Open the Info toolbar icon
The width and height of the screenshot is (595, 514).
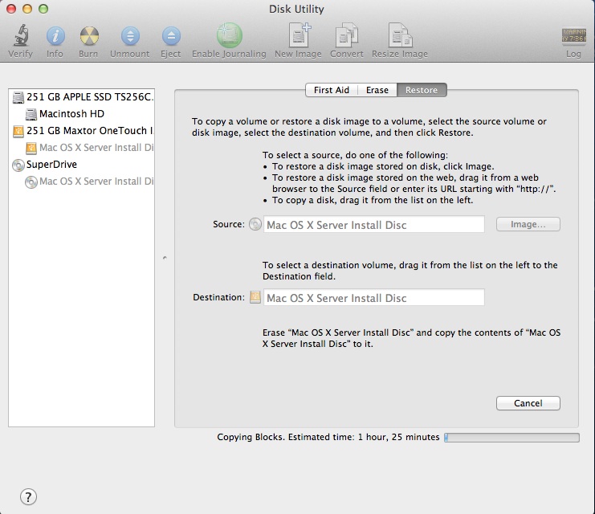[55, 36]
